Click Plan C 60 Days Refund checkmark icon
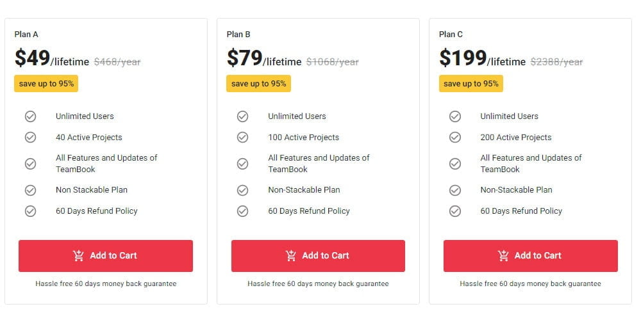Image resolution: width=641 pixels, height=311 pixels. tap(454, 211)
